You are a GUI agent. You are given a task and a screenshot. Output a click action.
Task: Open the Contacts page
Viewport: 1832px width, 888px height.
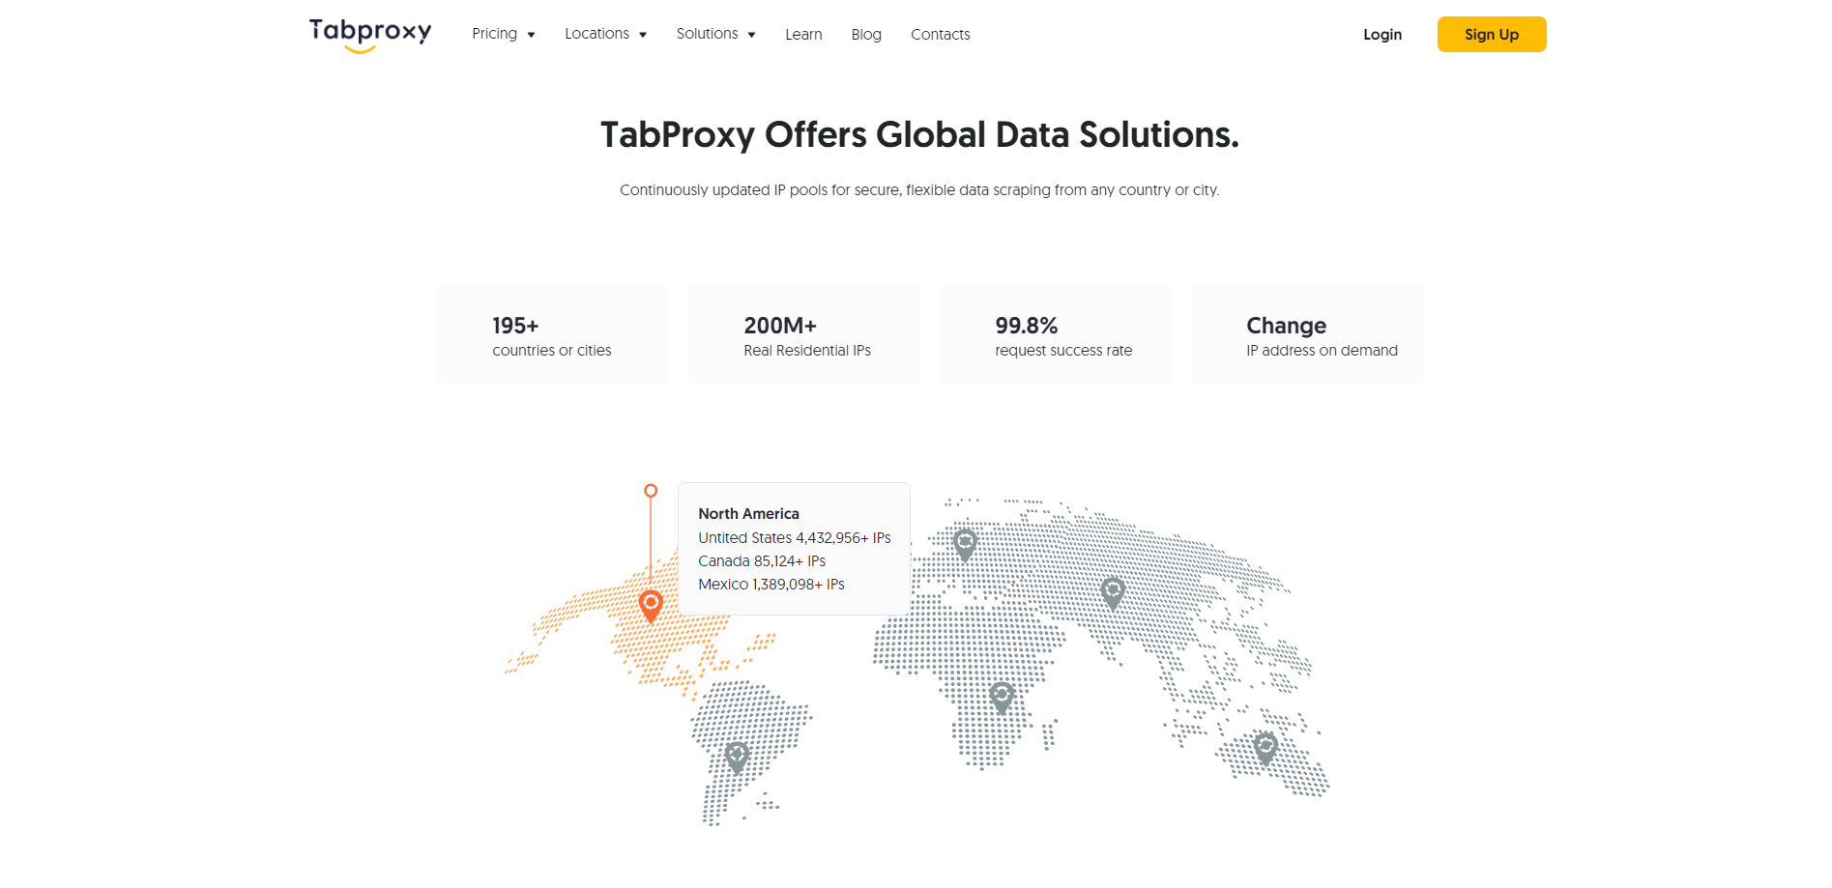point(940,35)
